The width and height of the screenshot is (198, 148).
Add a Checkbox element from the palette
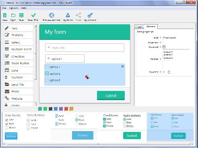tap(19, 56)
